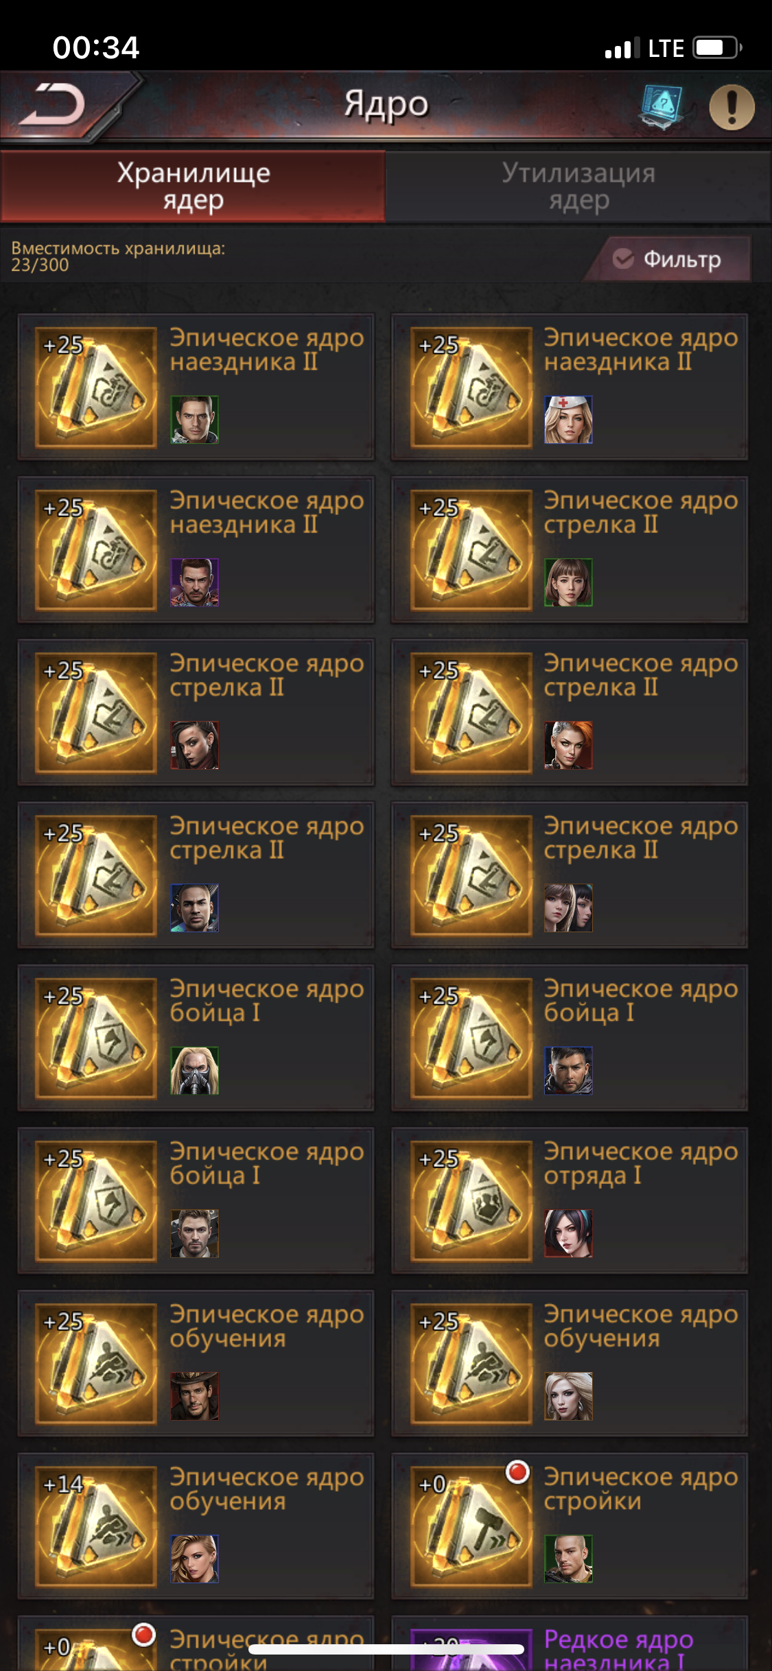Image resolution: width=772 pixels, height=1671 pixels.
Task: Tap first Эпическое ядро наездника II core icon
Action: pos(96,388)
